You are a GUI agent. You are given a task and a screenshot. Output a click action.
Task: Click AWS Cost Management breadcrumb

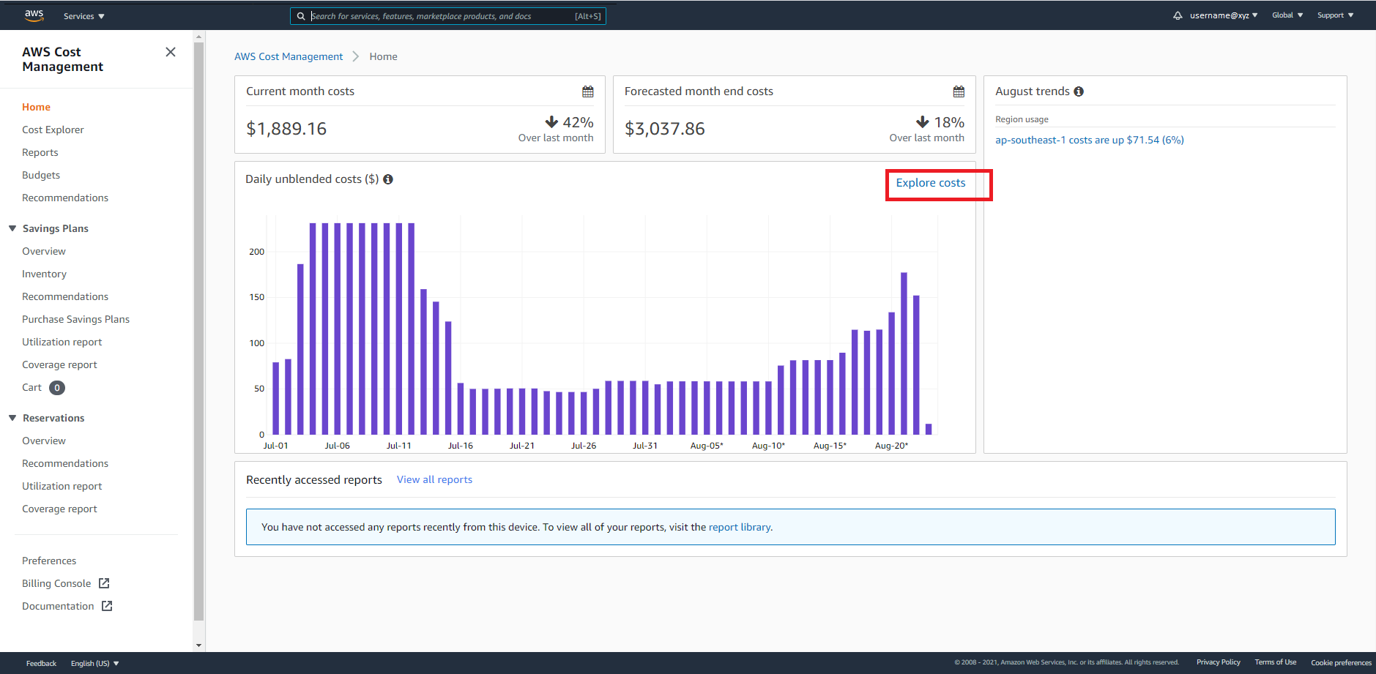pos(289,56)
